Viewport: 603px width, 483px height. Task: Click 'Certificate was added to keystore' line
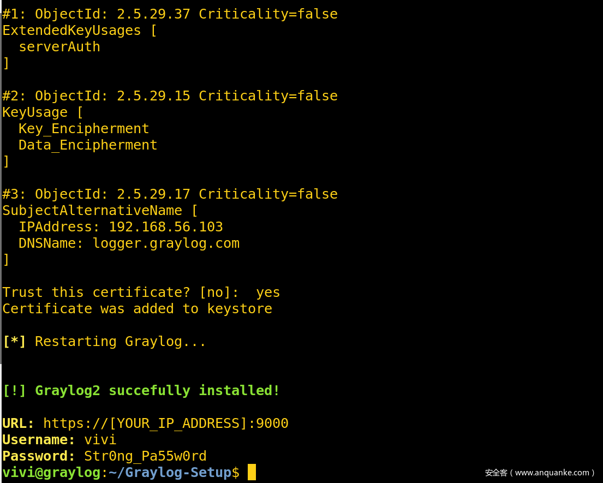click(137, 309)
